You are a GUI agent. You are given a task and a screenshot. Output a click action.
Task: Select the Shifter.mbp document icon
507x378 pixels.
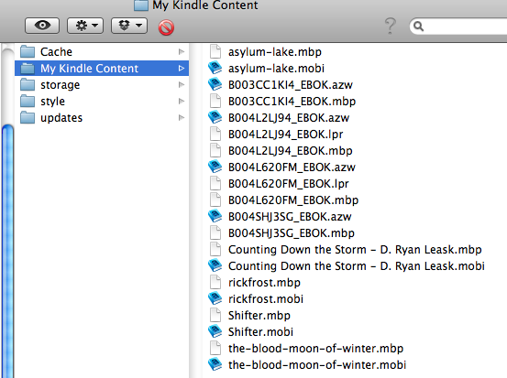215,315
